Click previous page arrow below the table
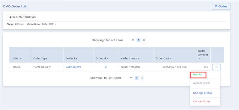Viewport: 239px width, 110px height. (131, 78)
